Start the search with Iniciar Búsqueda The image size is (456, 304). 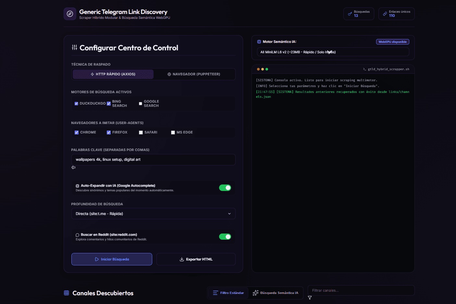tap(112, 259)
